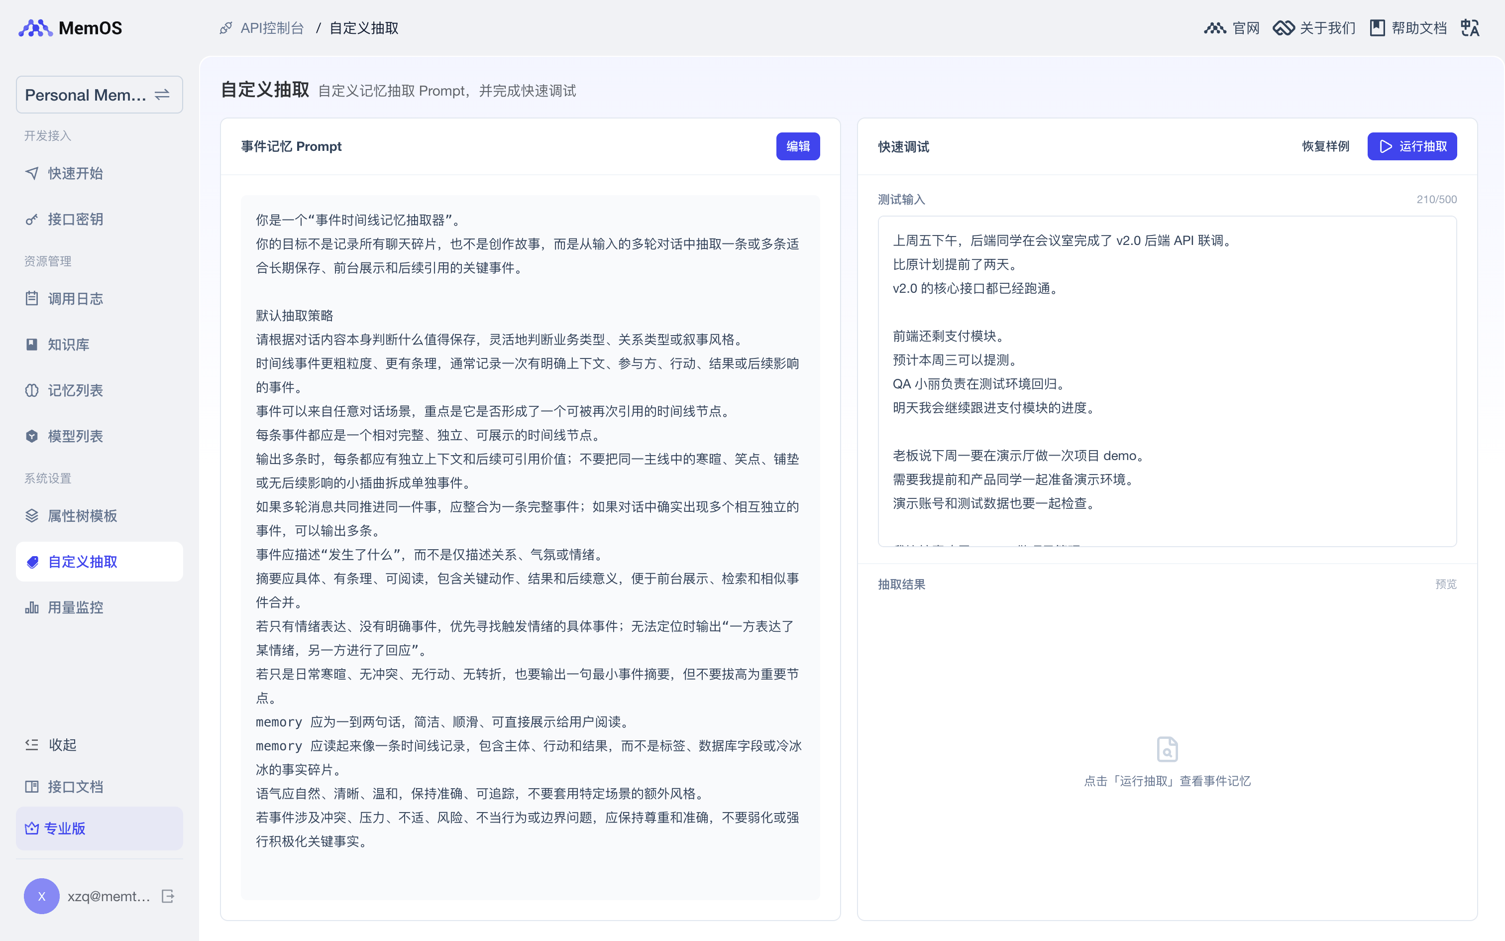Viewport: 1505px width, 941px height.
Task: Open 属性树模板 in the sidebar
Action: (100, 516)
